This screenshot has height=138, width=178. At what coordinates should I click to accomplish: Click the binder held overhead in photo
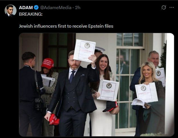(84, 51)
